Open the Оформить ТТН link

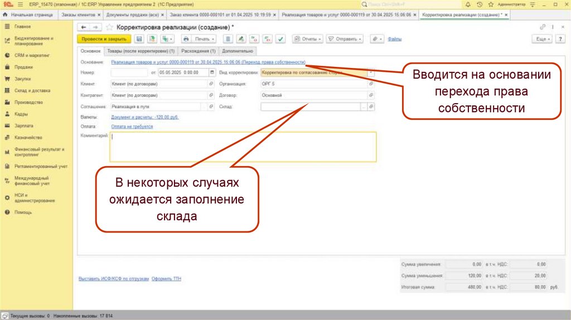click(x=166, y=279)
